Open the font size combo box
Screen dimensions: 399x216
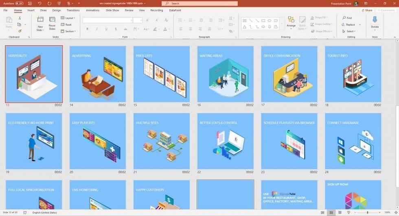tap(138, 20)
